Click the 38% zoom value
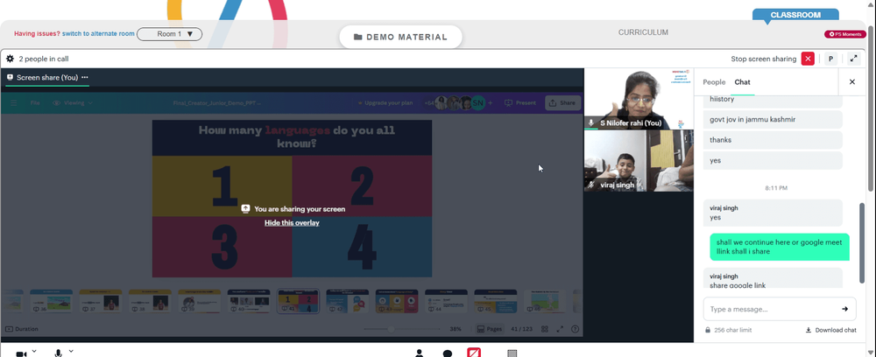This screenshot has height=357, width=876. coord(456,329)
